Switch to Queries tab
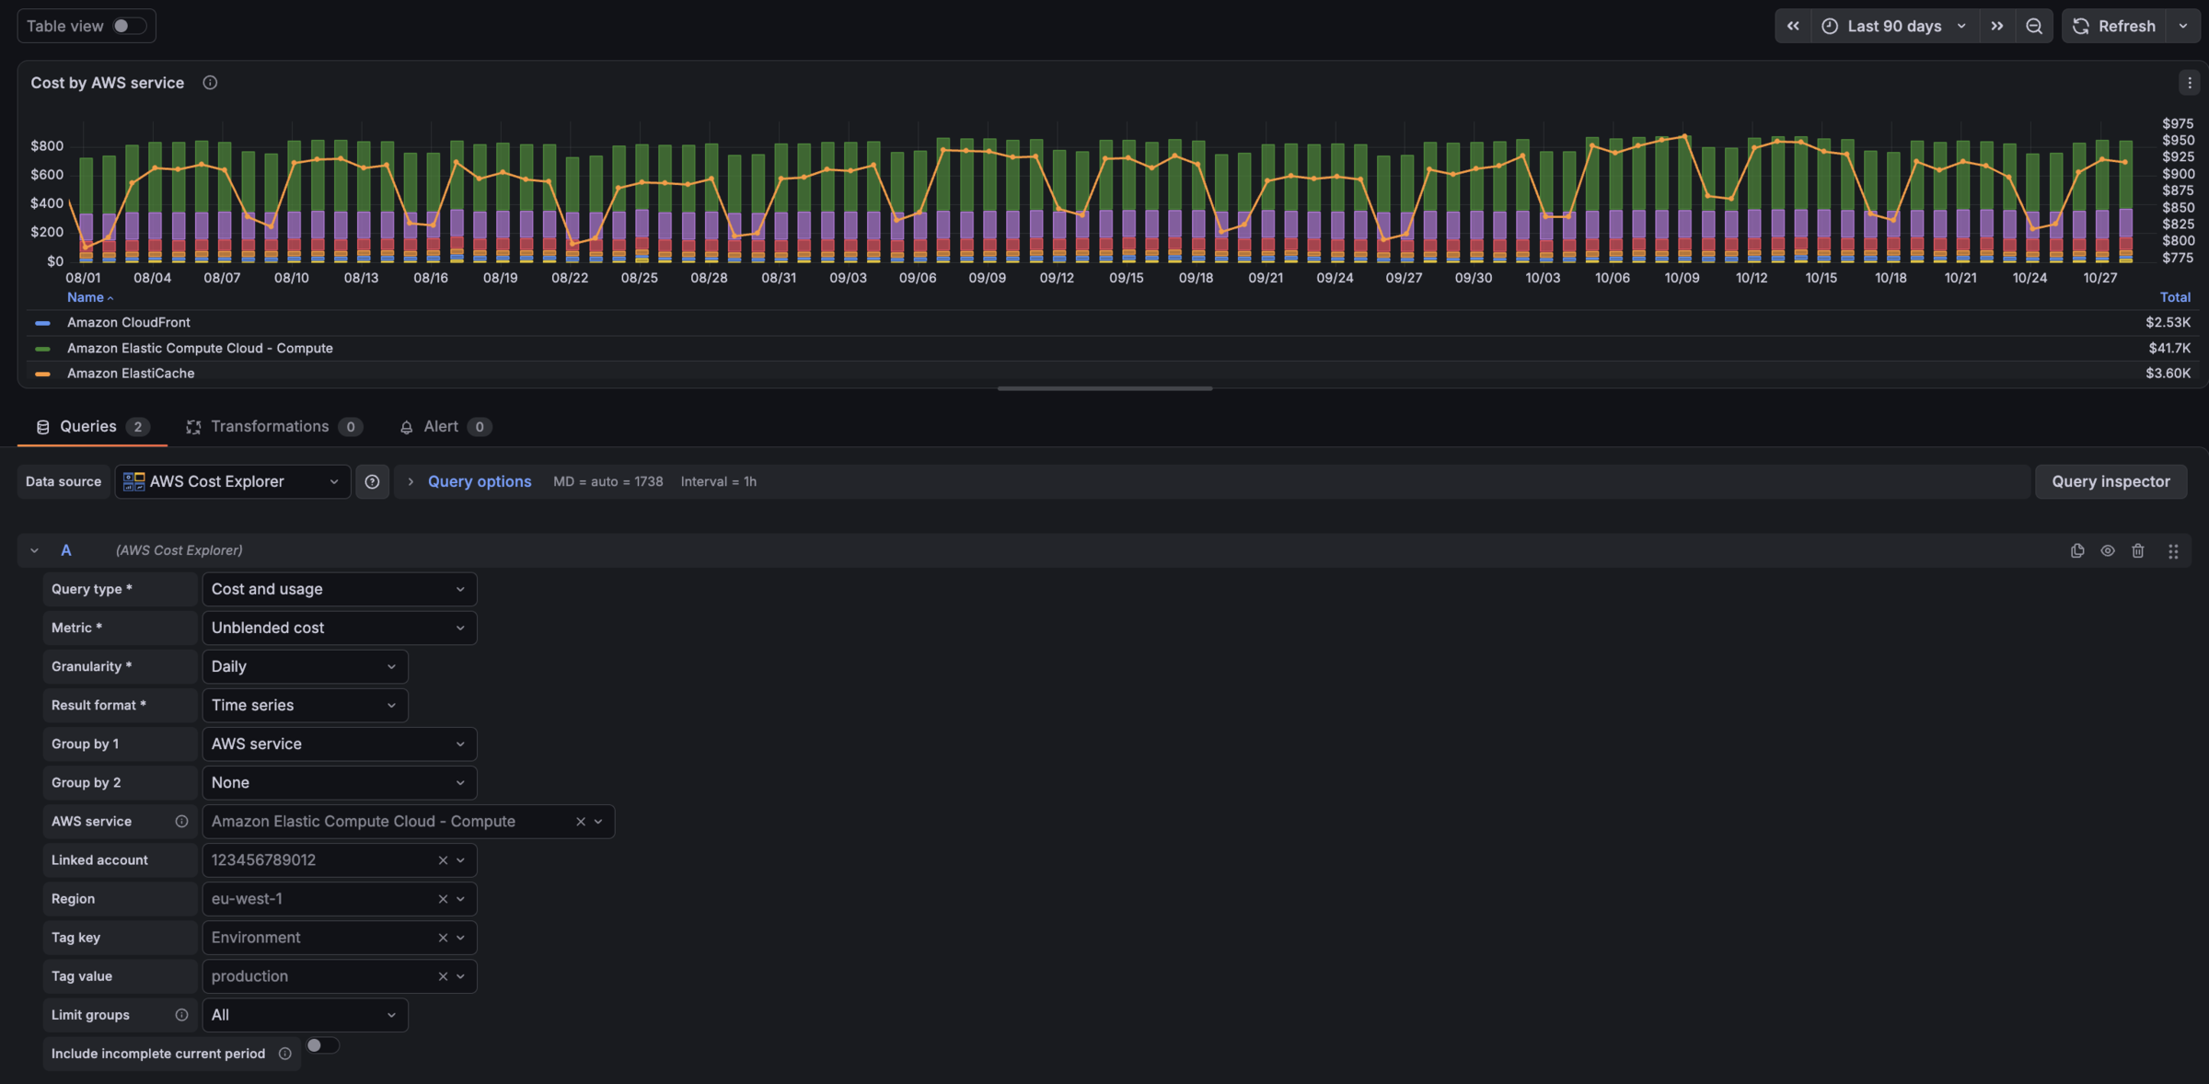Image resolution: width=2209 pixels, height=1084 pixels. pyautogui.click(x=92, y=427)
